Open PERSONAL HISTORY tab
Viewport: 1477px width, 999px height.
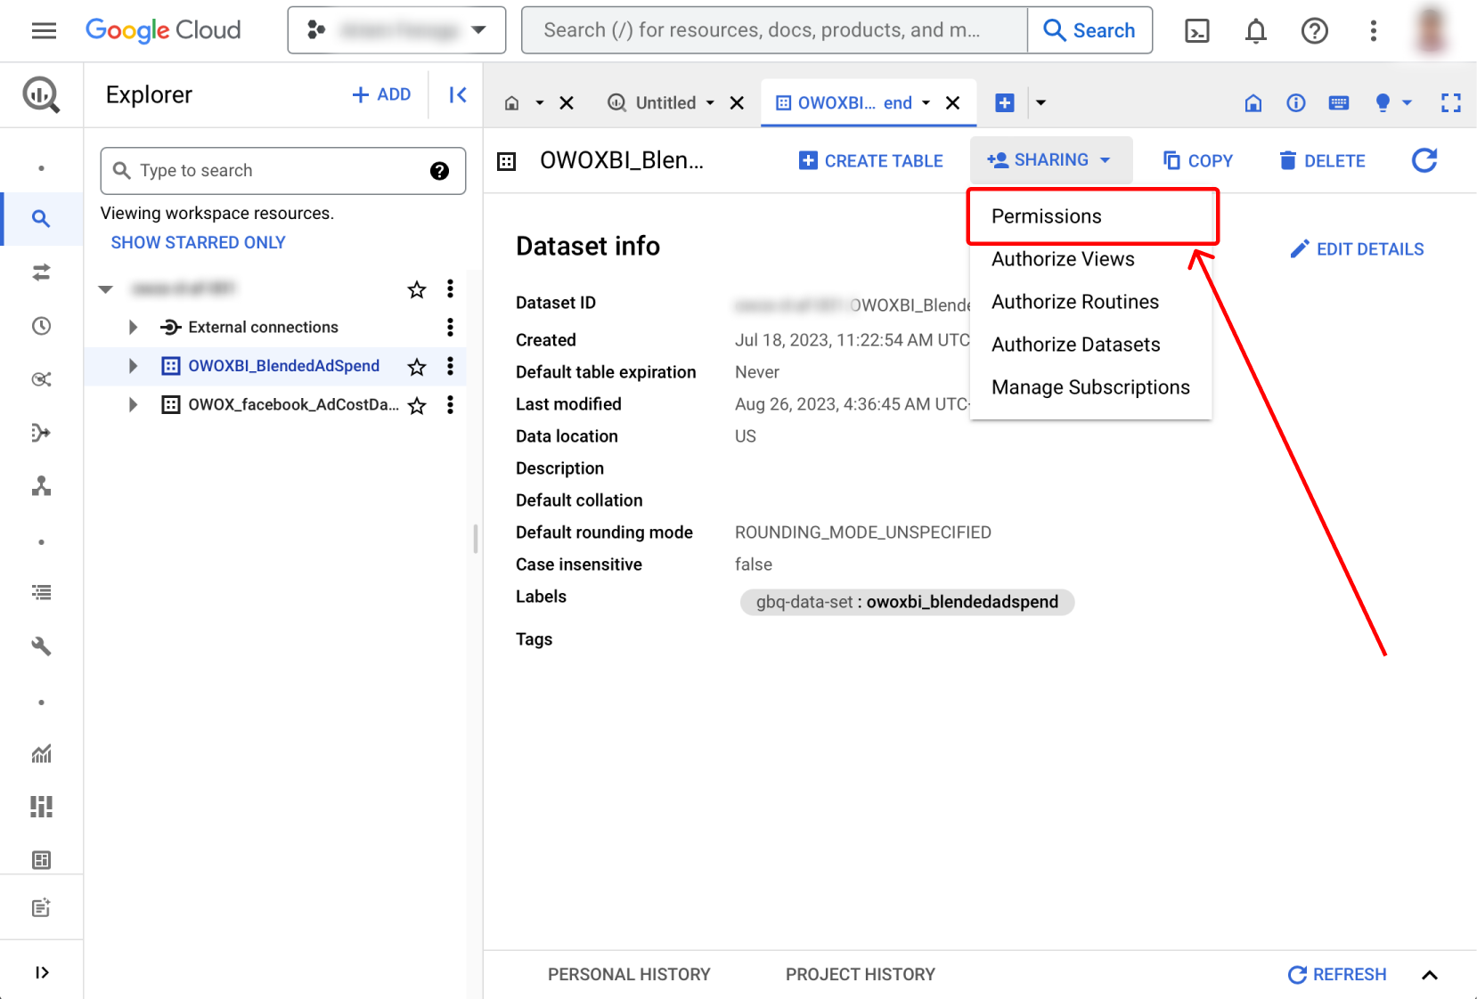click(x=629, y=975)
